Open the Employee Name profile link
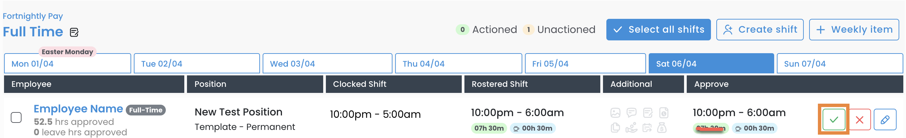The width and height of the screenshot is (906, 138). (78, 109)
